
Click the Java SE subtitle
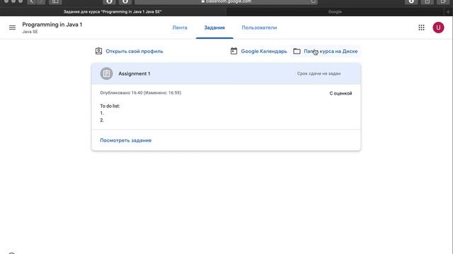point(30,32)
